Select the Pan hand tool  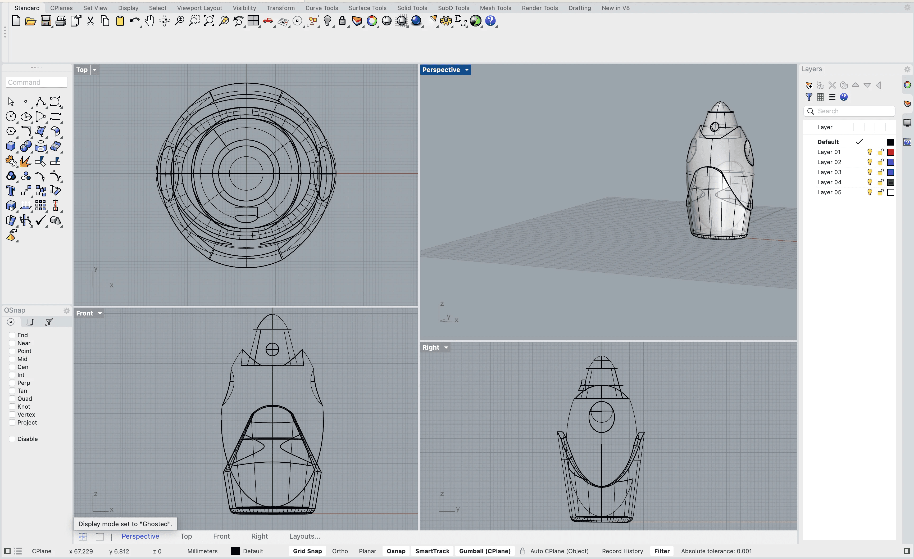pos(149,21)
